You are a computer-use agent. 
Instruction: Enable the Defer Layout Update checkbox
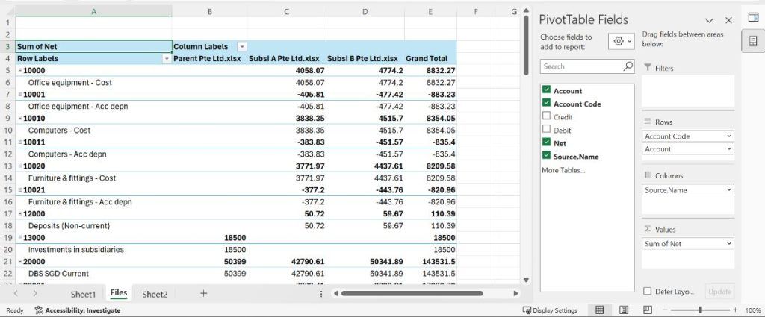[648, 291]
